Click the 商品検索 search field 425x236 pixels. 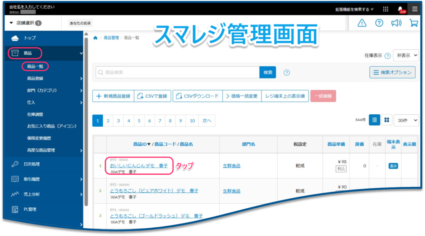(178, 72)
